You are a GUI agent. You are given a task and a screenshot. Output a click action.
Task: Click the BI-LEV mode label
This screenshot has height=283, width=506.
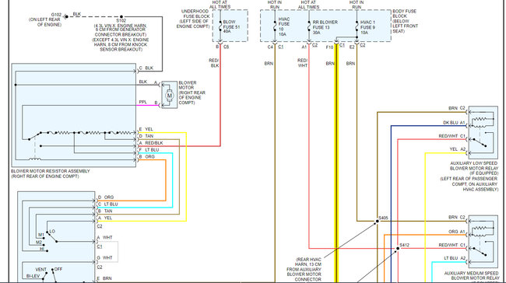(33, 276)
